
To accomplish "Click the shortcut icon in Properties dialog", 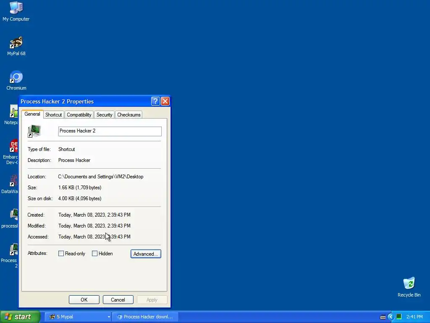I will pyautogui.click(x=34, y=131).
